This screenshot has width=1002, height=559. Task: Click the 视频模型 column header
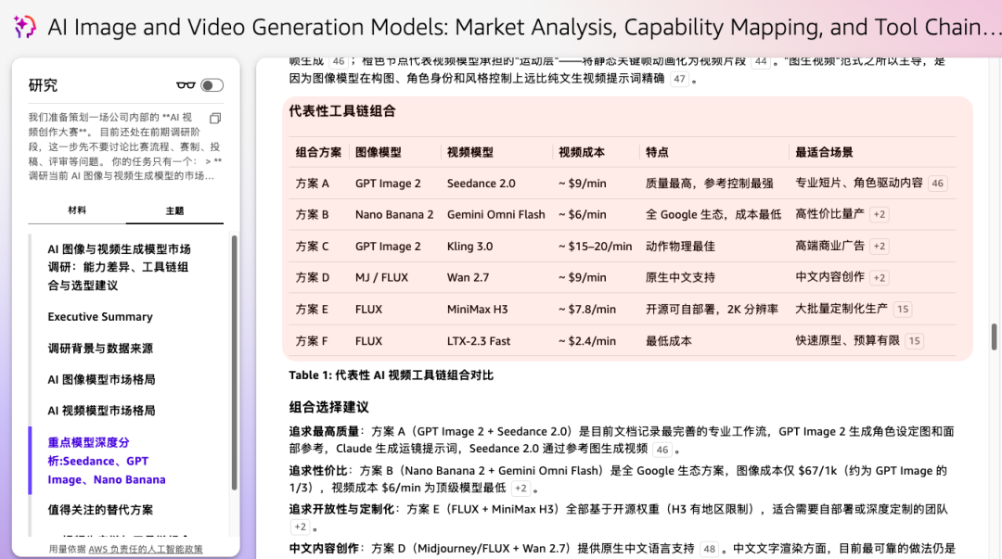coord(470,152)
